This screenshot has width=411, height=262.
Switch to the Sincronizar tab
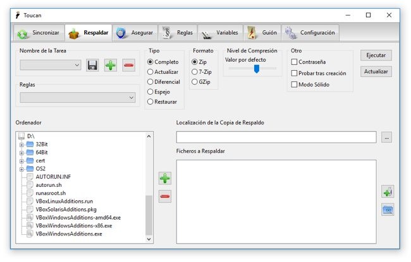point(39,33)
